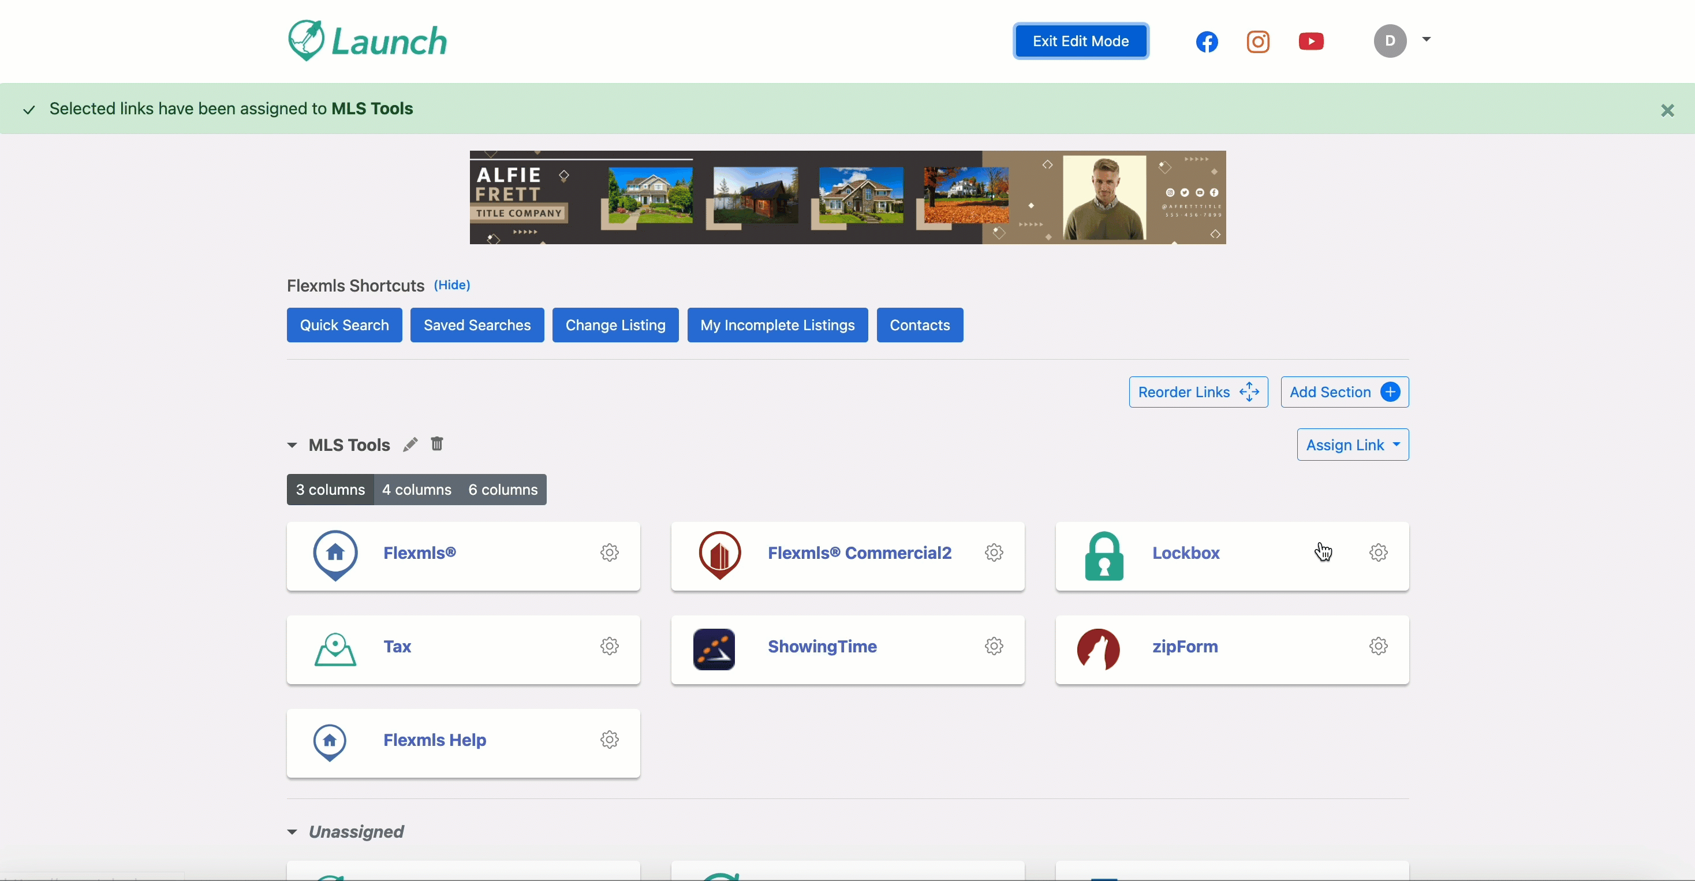Open the Quick Search shortcut
1695x881 pixels.
pos(344,325)
